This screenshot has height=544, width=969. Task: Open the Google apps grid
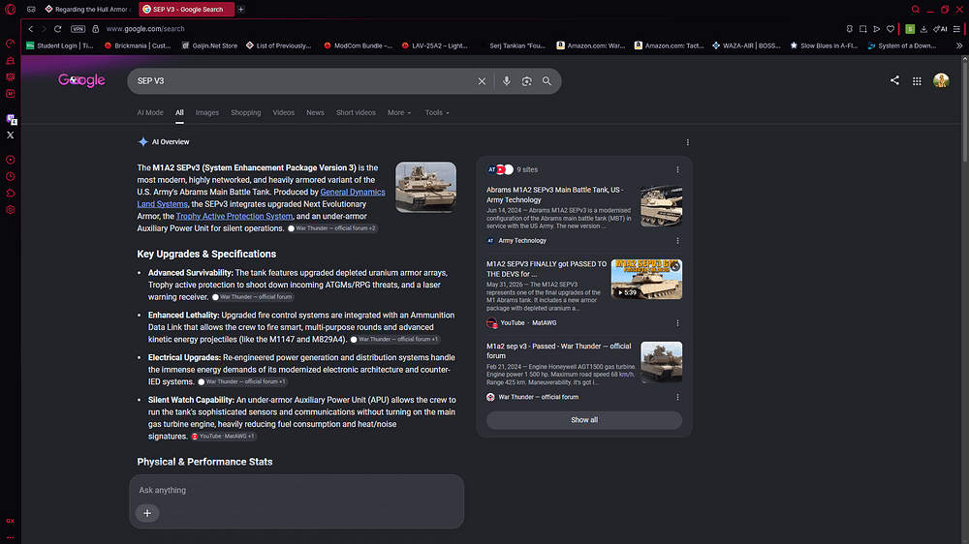(917, 81)
